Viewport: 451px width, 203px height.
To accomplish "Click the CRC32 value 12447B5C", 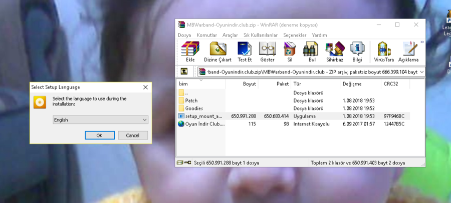I will pyautogui.click(x=394, y=124).
